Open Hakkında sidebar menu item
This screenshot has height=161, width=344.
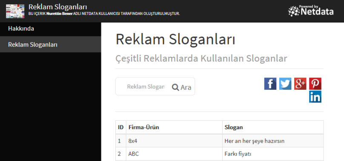pyautogui.click(x=51, y=29)
